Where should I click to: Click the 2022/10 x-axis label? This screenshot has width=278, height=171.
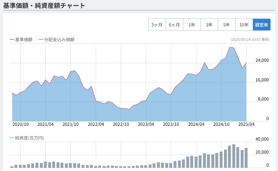tap(121, 124)
